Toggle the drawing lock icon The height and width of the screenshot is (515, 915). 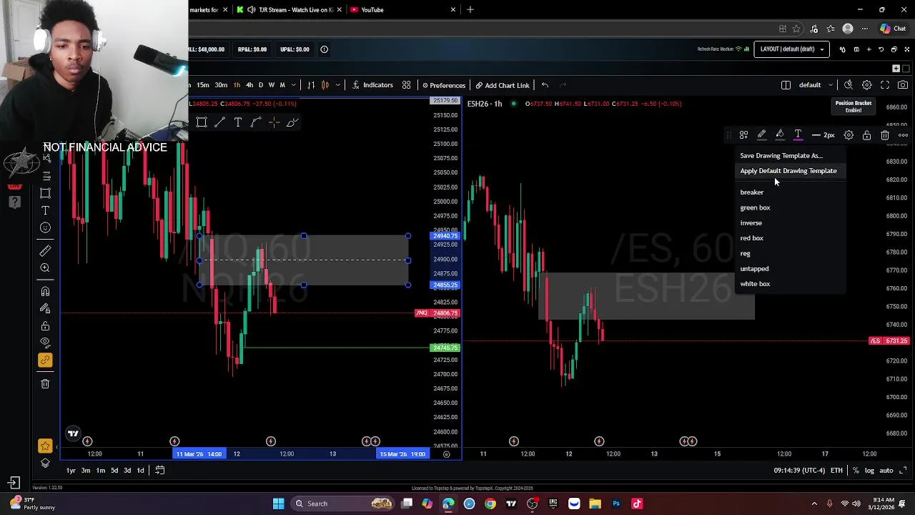[866, 135]
